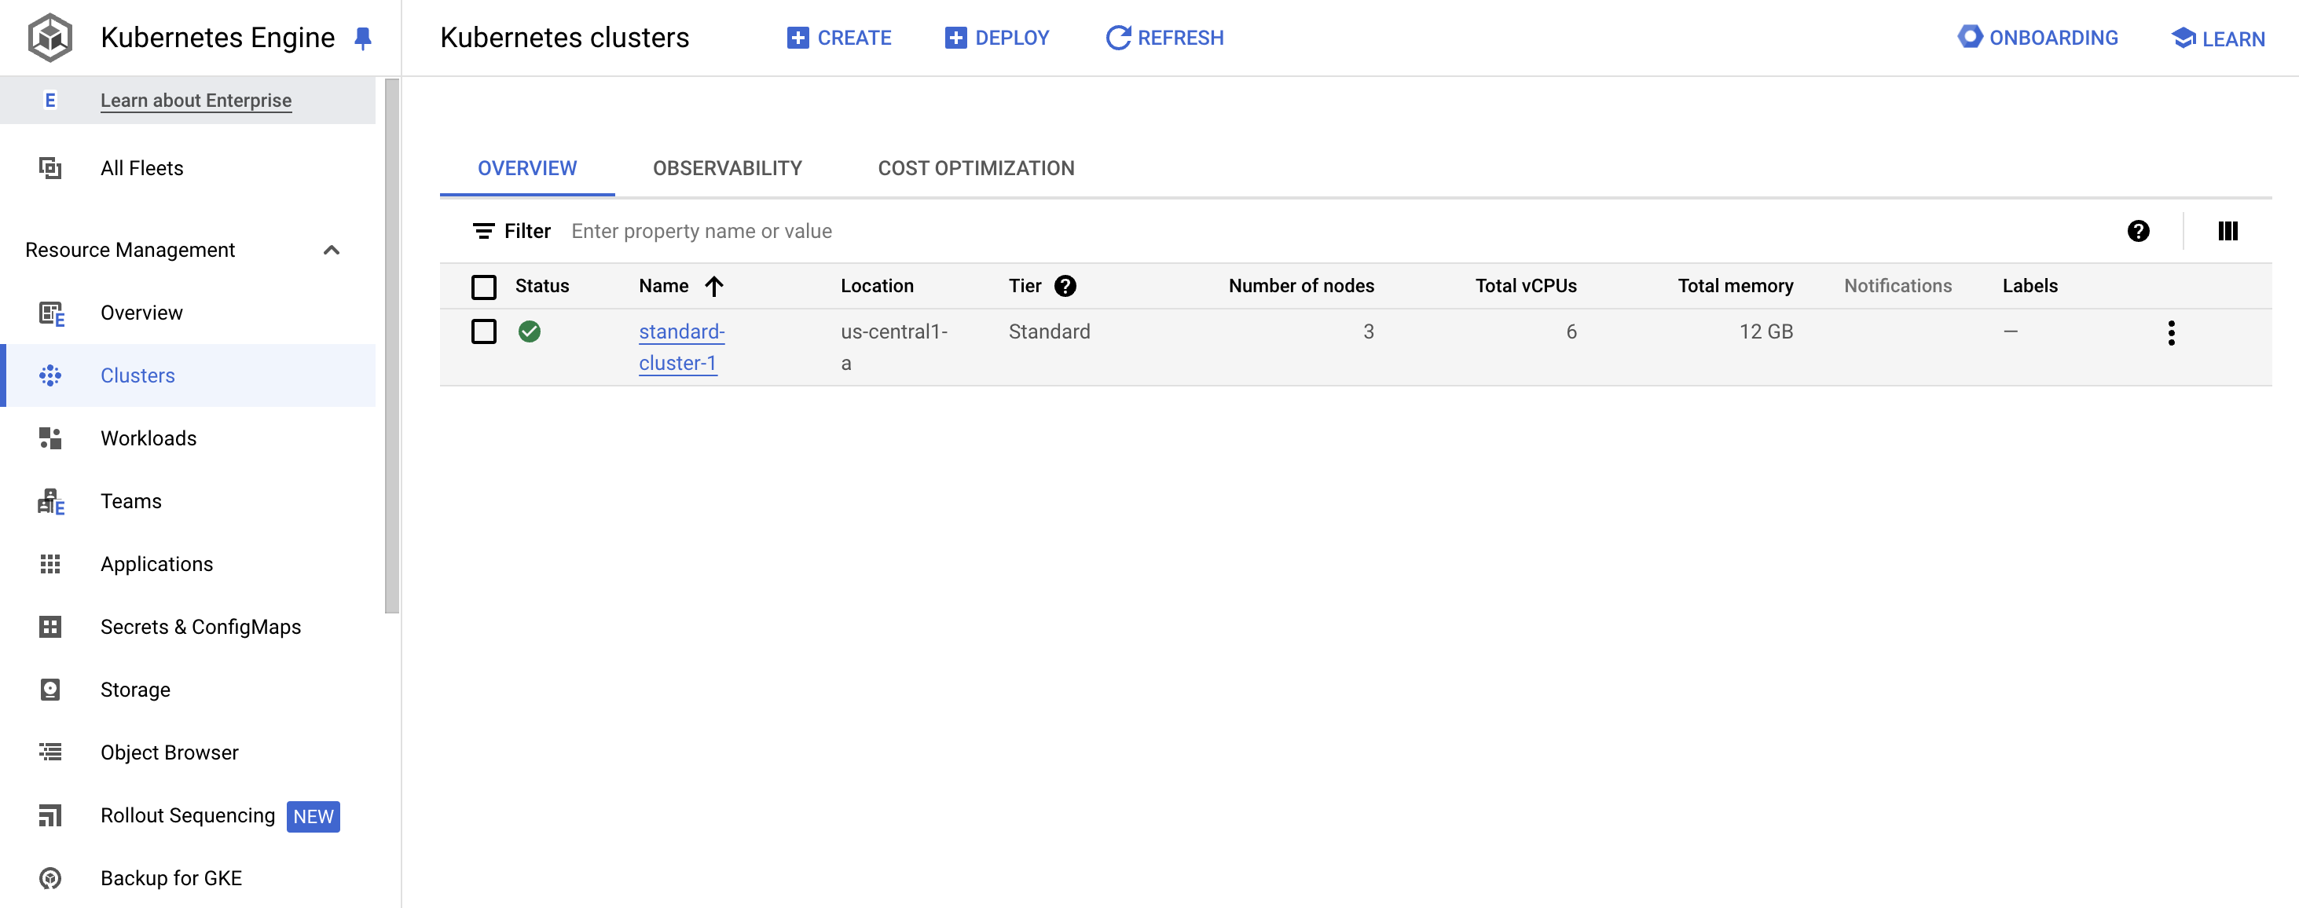Collapse the Resource Management section
This screenshot has width=2299, height=908.
[x=331, y=250]
